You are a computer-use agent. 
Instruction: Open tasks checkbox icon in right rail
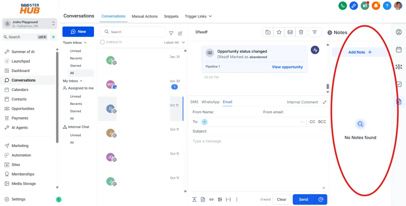point(399,84)
